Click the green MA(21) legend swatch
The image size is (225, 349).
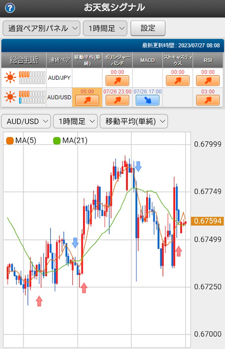coord(57,141)
